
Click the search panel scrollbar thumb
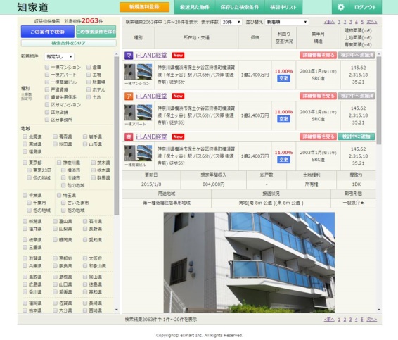pyautogui.click(x=117, y=135)
